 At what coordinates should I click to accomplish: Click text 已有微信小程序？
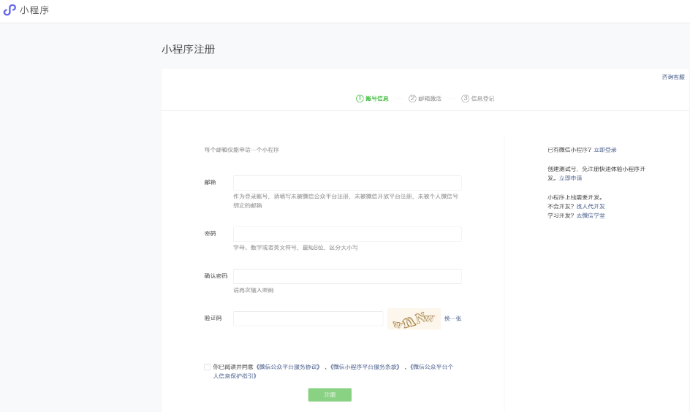tap(569, 150)
